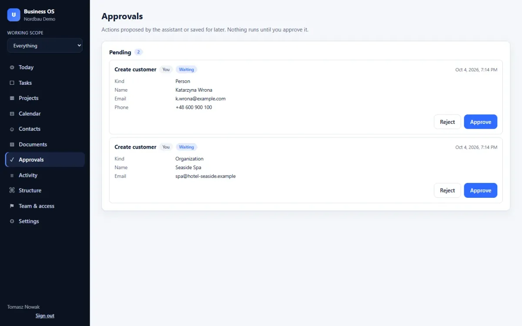Screen dimensions: 522x326
Task: Open the Documents label
Action: click(x=33, y=144)
